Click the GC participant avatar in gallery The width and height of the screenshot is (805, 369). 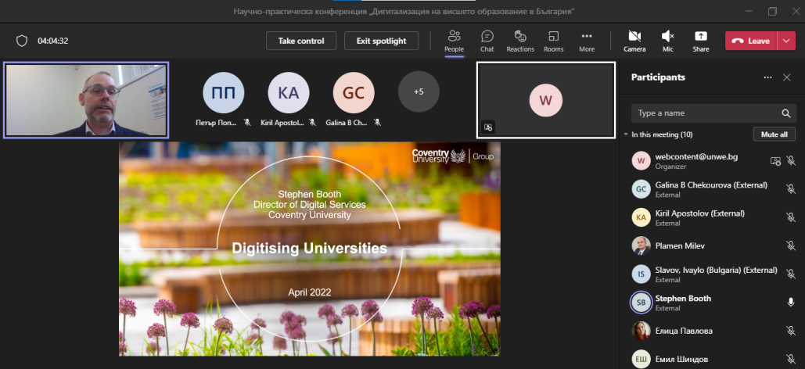click(x=354, y=92)
